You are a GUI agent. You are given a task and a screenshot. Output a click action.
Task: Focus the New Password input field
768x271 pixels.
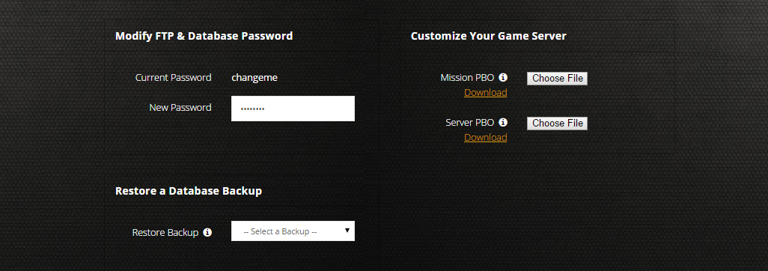[x=293, y=109]
